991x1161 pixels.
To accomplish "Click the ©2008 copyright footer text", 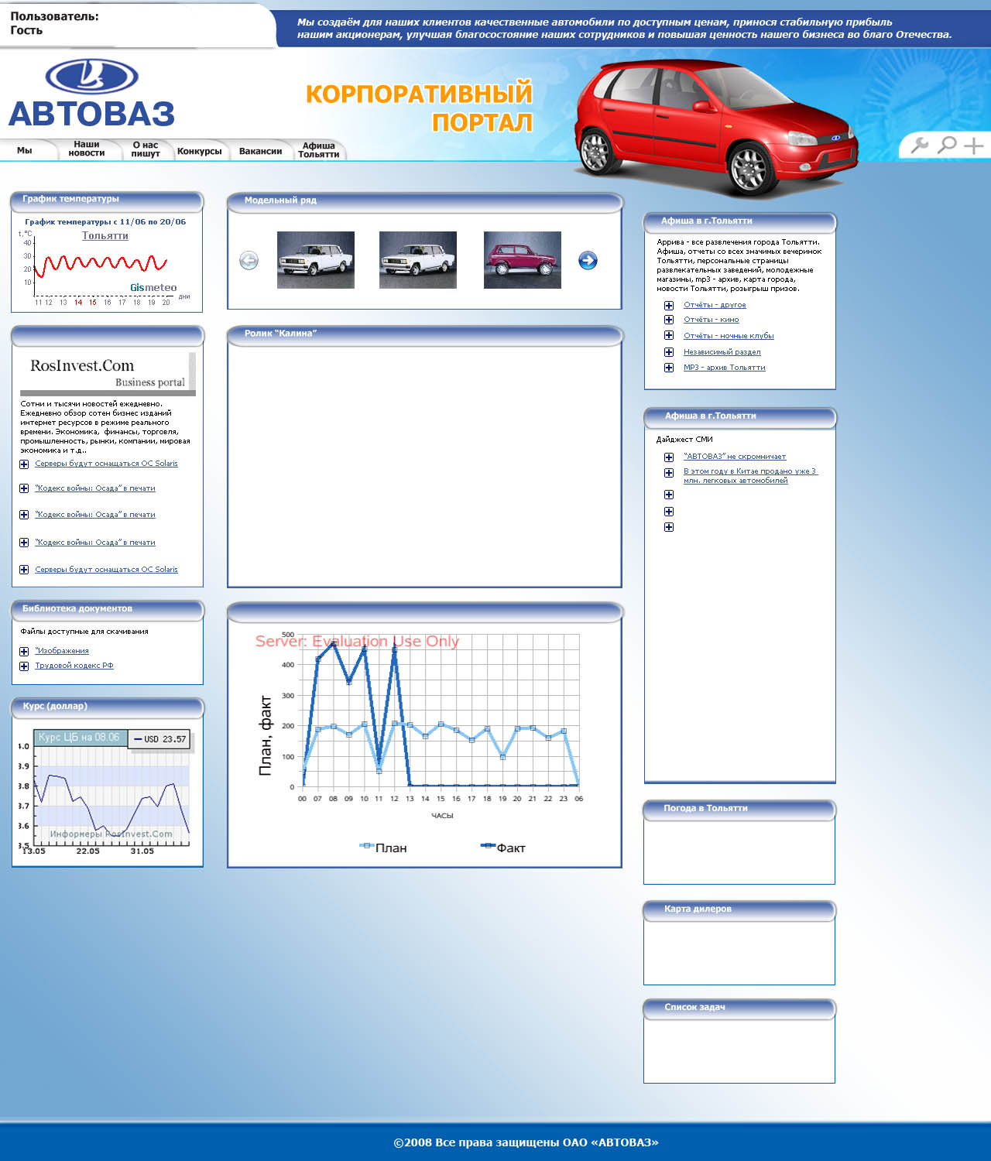I will (x=526, y=1142).
